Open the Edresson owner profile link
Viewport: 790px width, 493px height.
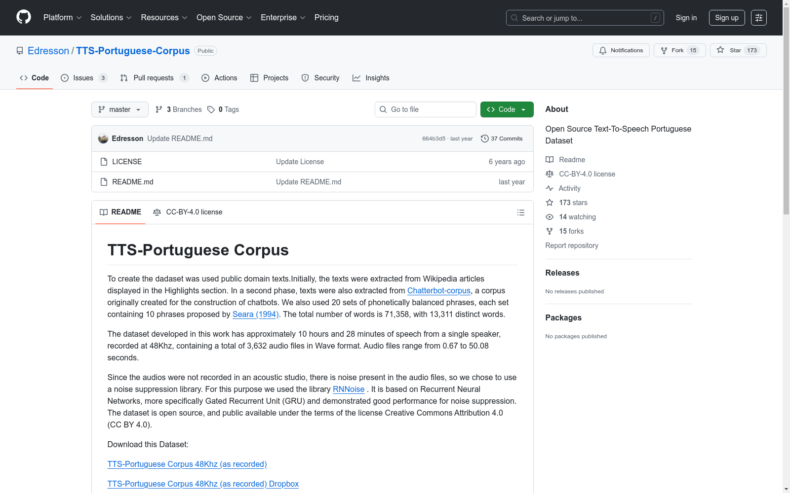tap(48, 51)
